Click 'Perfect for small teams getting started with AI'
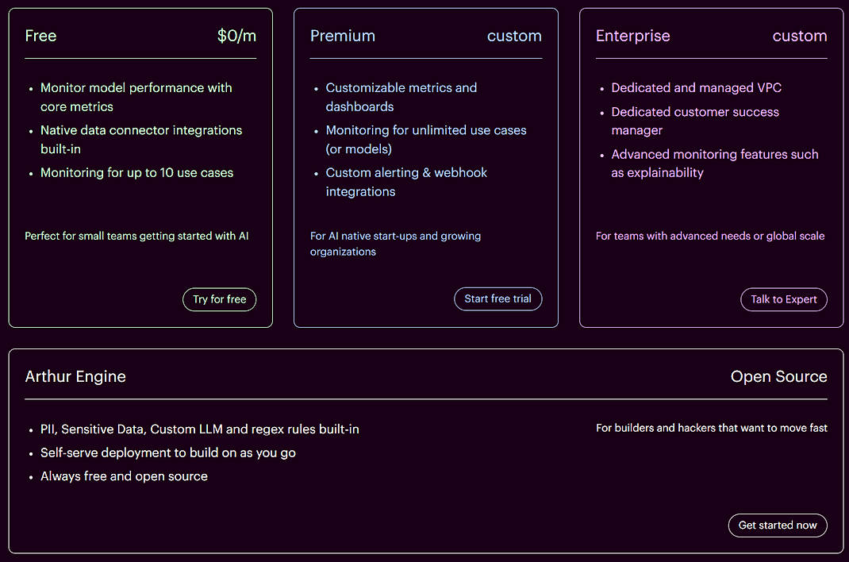The image size is (849, 562). 136,236
